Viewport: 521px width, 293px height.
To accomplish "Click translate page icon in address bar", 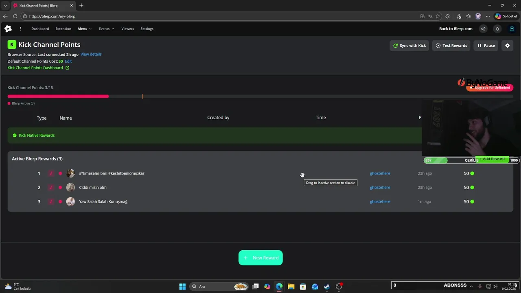I will (430, 16).
